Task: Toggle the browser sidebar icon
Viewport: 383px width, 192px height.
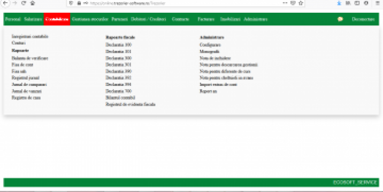Action: coord(357,3)
